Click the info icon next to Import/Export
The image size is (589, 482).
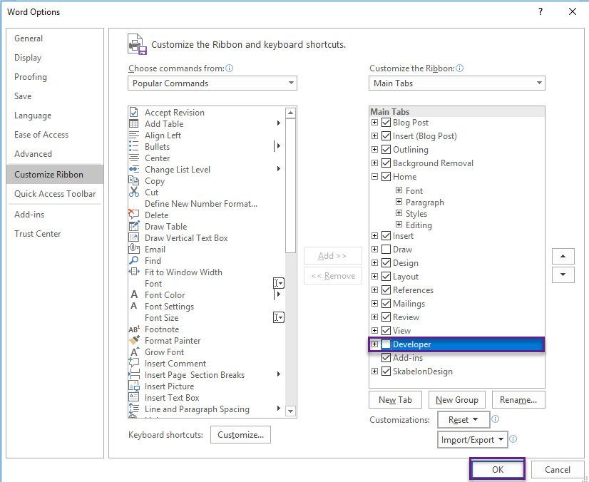[513, 439]
